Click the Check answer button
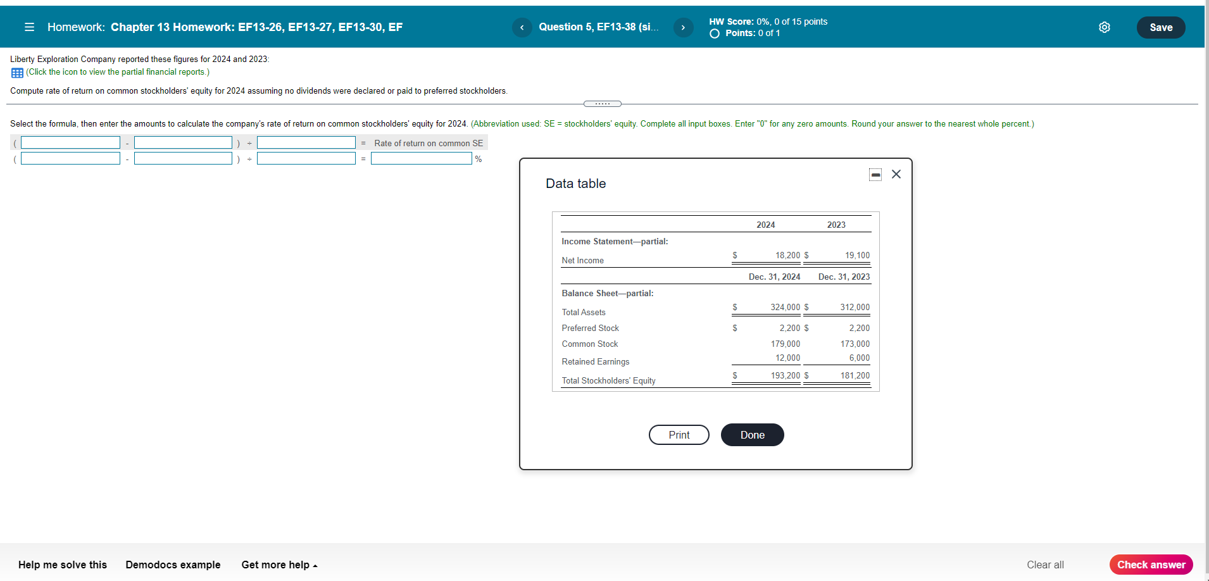The height and width of the screenshot is (581, 1209). (1151, 565)
